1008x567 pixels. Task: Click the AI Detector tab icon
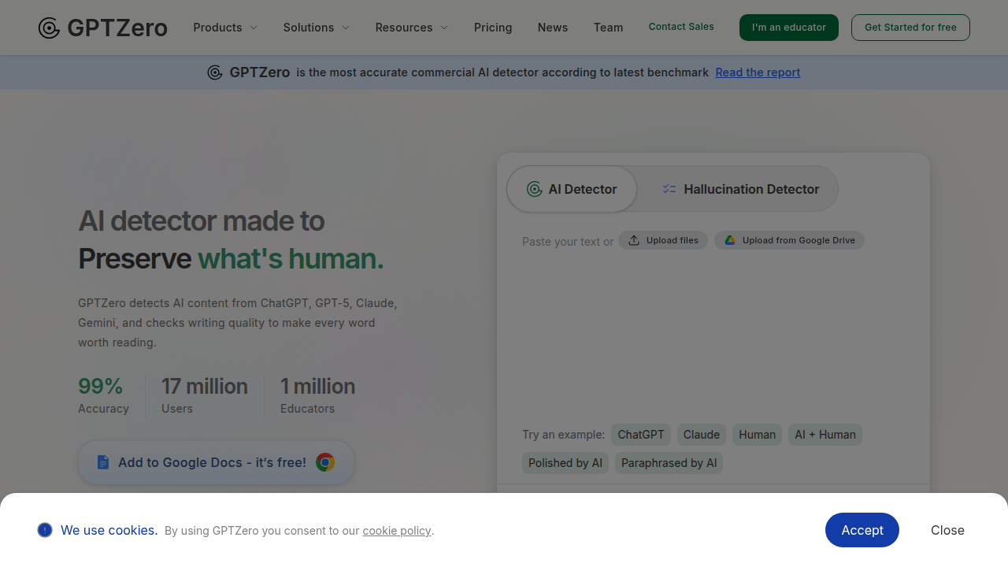535,189
